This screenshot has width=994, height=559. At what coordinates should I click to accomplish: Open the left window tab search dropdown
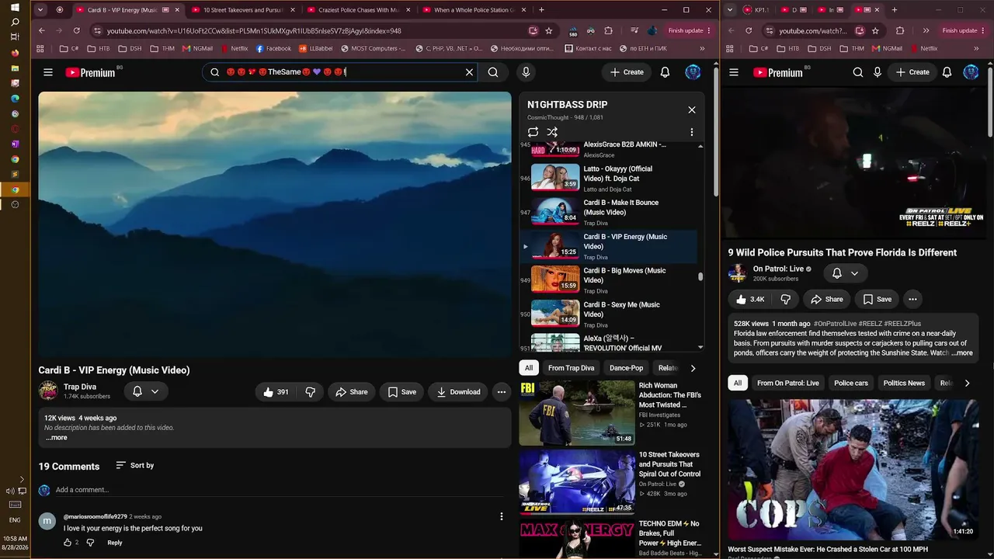41,10
